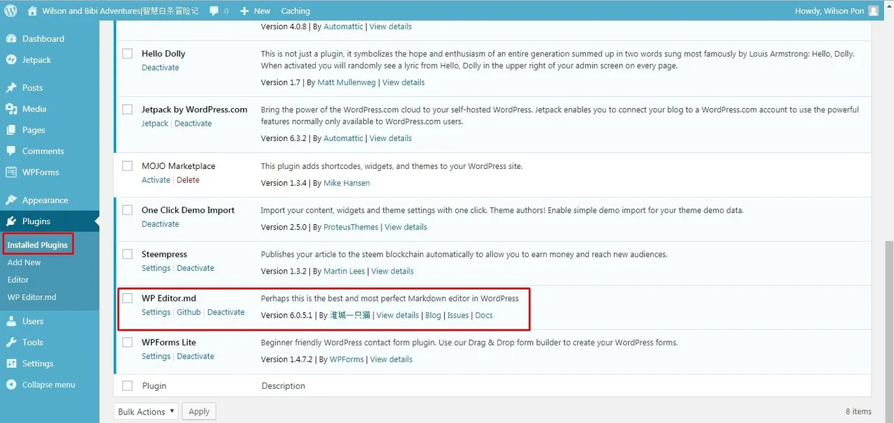Open Add New under Plugins
894x423 pixels.
[24, 262]
